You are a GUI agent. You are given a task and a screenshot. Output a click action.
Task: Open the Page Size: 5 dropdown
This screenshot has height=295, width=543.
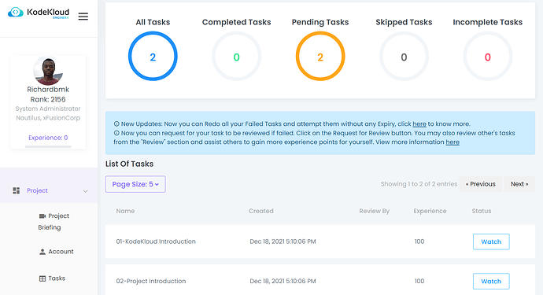[x=135, y=184]
